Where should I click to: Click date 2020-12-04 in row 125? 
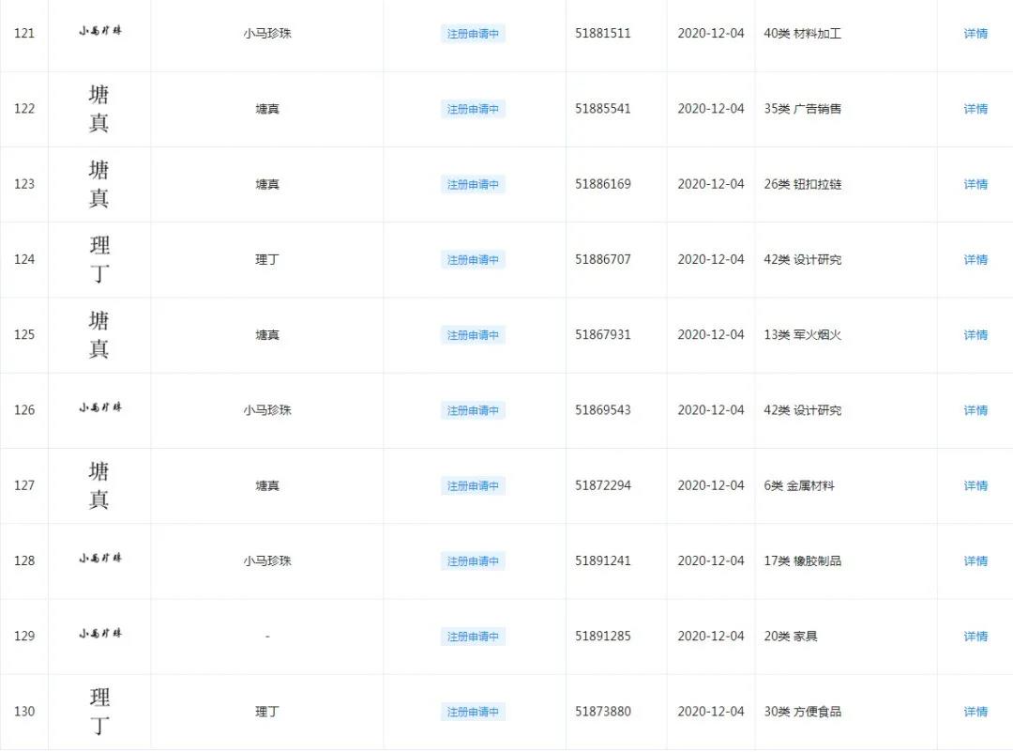point(711,334)
